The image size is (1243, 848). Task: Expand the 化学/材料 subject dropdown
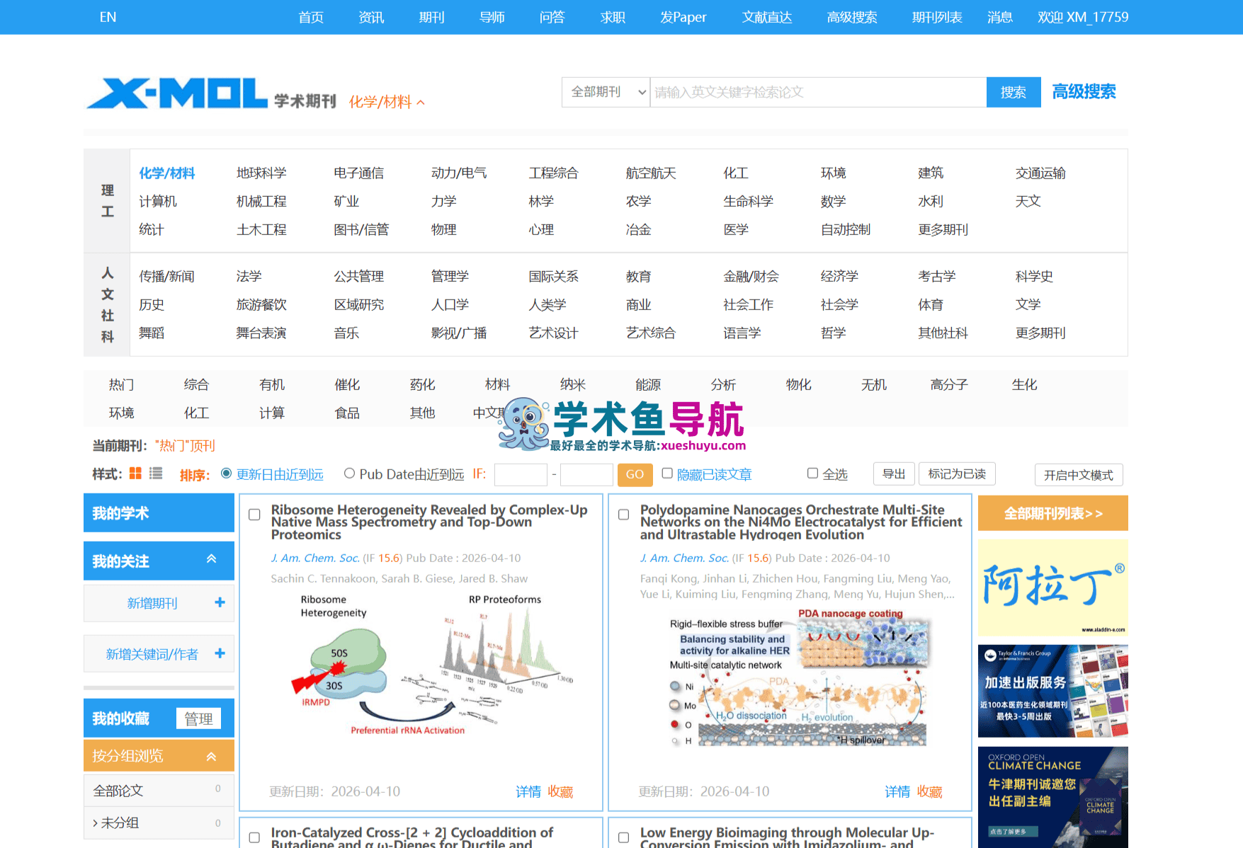[x=387, y=102]
